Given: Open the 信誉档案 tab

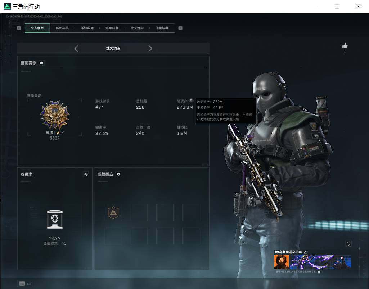Looking at the screenshot, I should [162, 28].
